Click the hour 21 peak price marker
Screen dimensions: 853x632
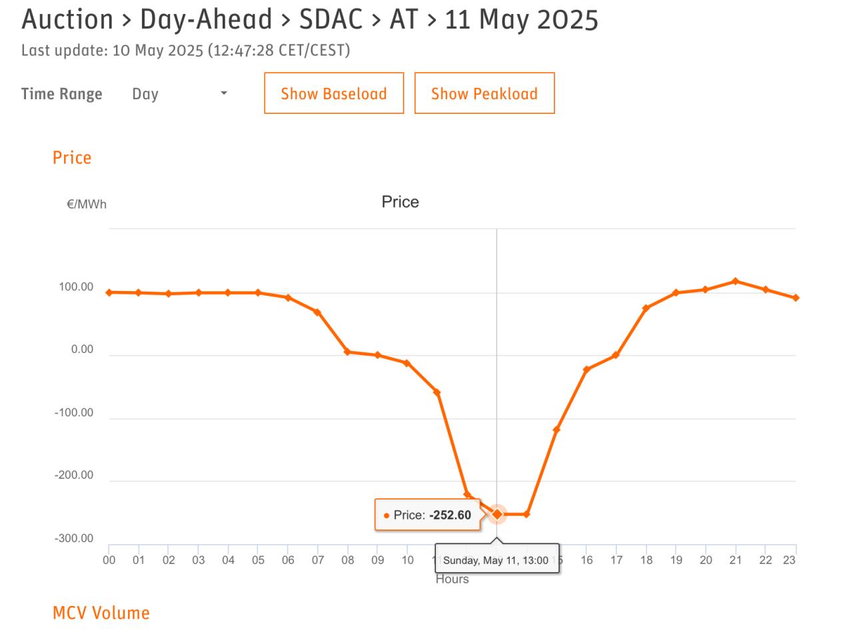[736, 281]
